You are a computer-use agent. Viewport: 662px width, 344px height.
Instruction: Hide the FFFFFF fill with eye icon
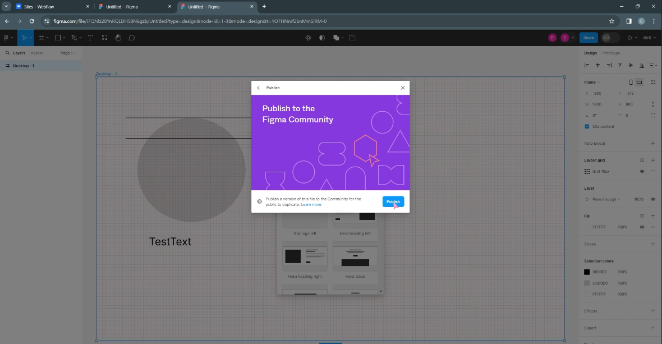[642, 227]
